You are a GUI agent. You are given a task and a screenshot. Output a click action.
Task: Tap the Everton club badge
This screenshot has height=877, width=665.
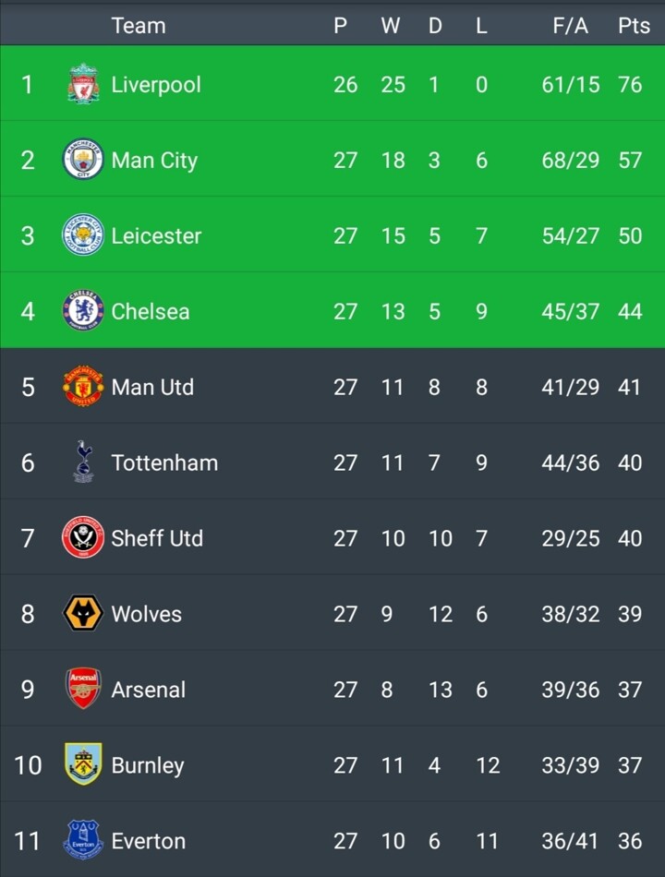coord(83,840)
